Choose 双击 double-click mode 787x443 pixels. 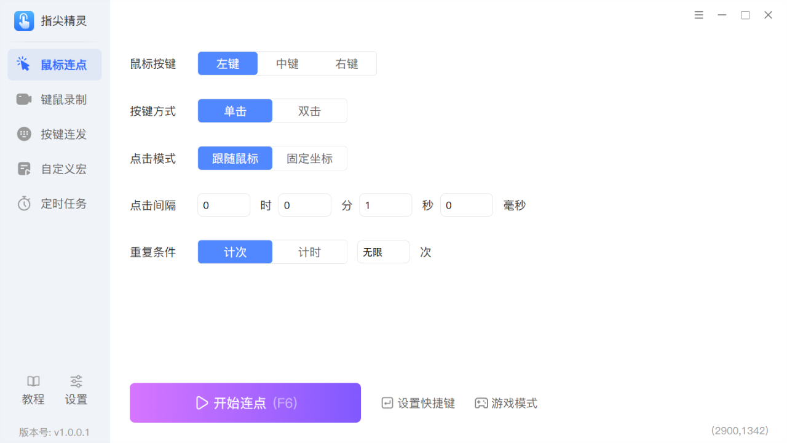click(x=309, y=111)
